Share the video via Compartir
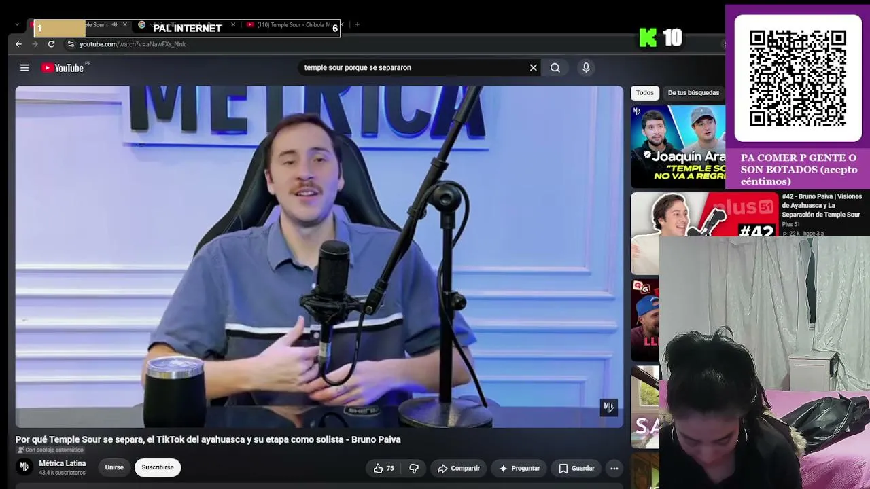The image size is (870, 489). pyautogui.click(x=459, y=468)
